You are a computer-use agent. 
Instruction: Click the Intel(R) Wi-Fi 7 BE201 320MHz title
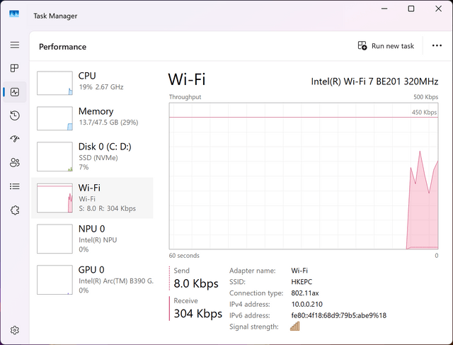click(x=374, y=81)
